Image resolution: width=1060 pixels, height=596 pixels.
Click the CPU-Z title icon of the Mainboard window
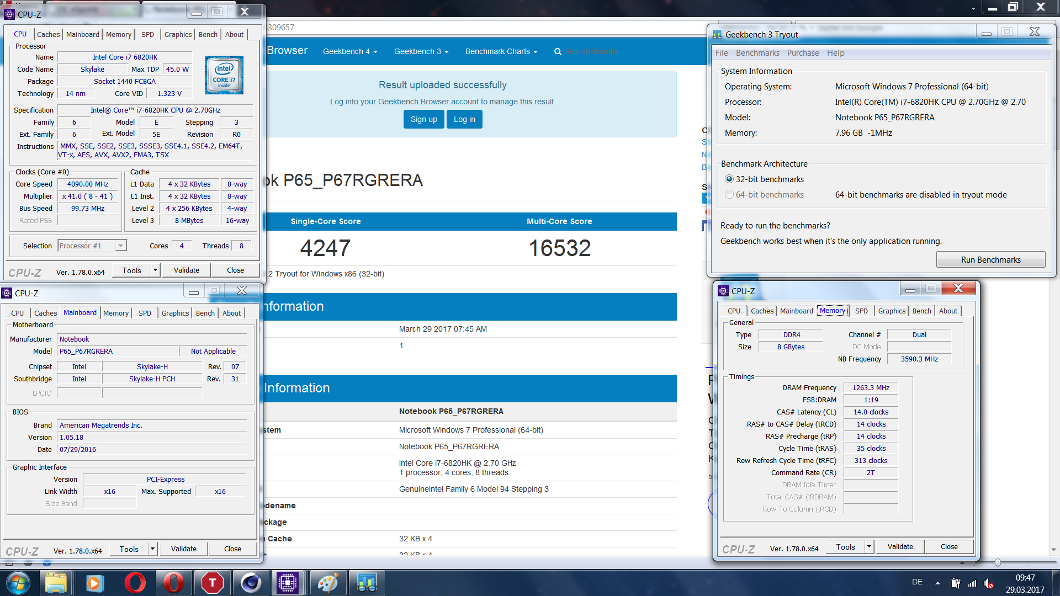(x=7, y=293)
